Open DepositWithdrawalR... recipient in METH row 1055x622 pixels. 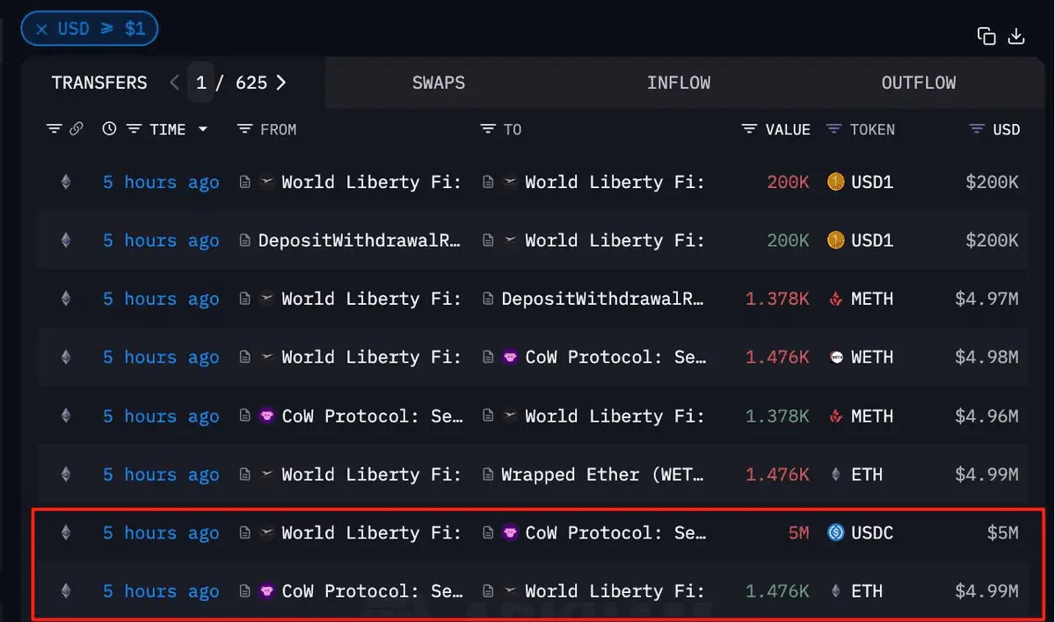pos(603,299)
